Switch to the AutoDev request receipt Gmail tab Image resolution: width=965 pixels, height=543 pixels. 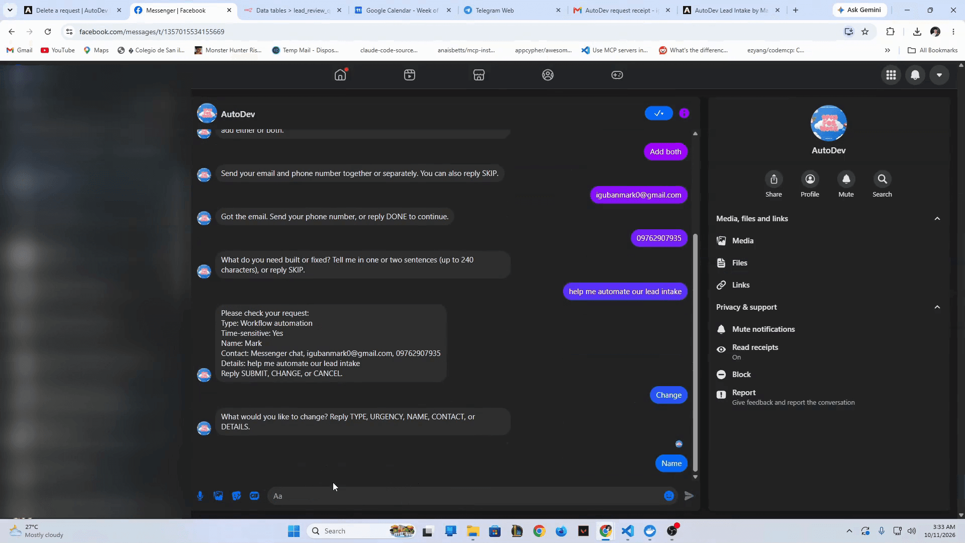[x=622, y=10]
